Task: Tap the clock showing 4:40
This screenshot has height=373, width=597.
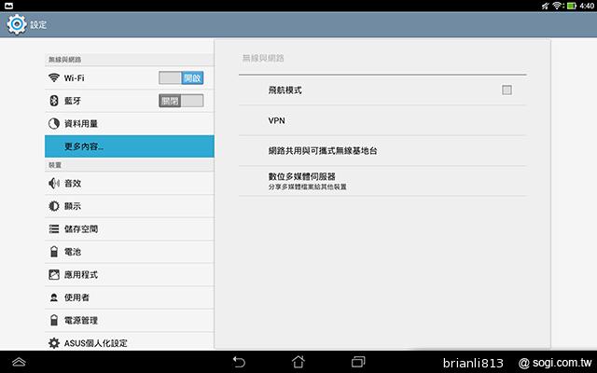Action: pos(587,6)
